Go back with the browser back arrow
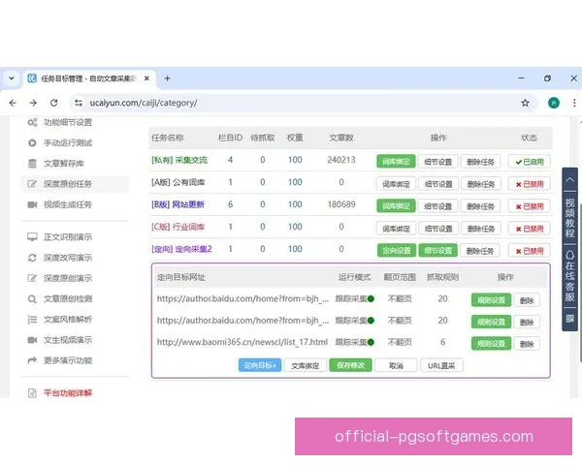This screenshot has width=582, height=465. tap(13, 103)
